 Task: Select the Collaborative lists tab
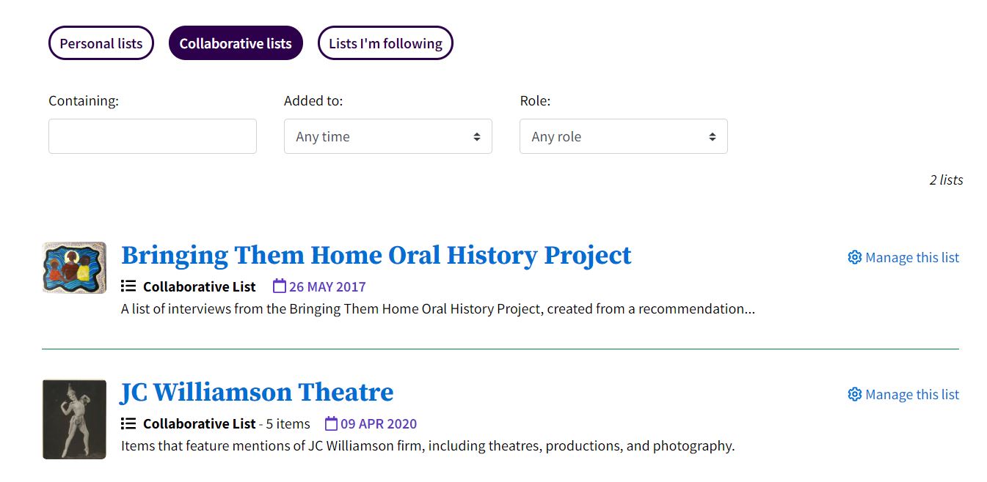[236, 43]
